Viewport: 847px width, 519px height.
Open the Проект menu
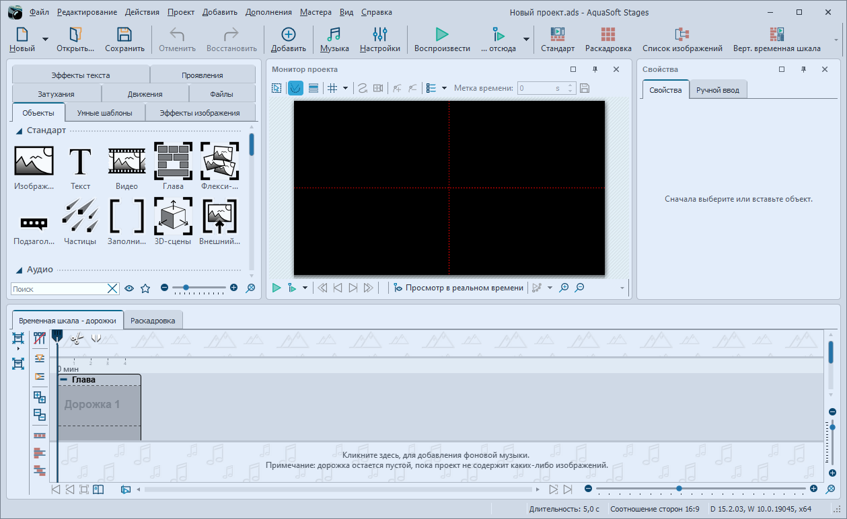181,12
